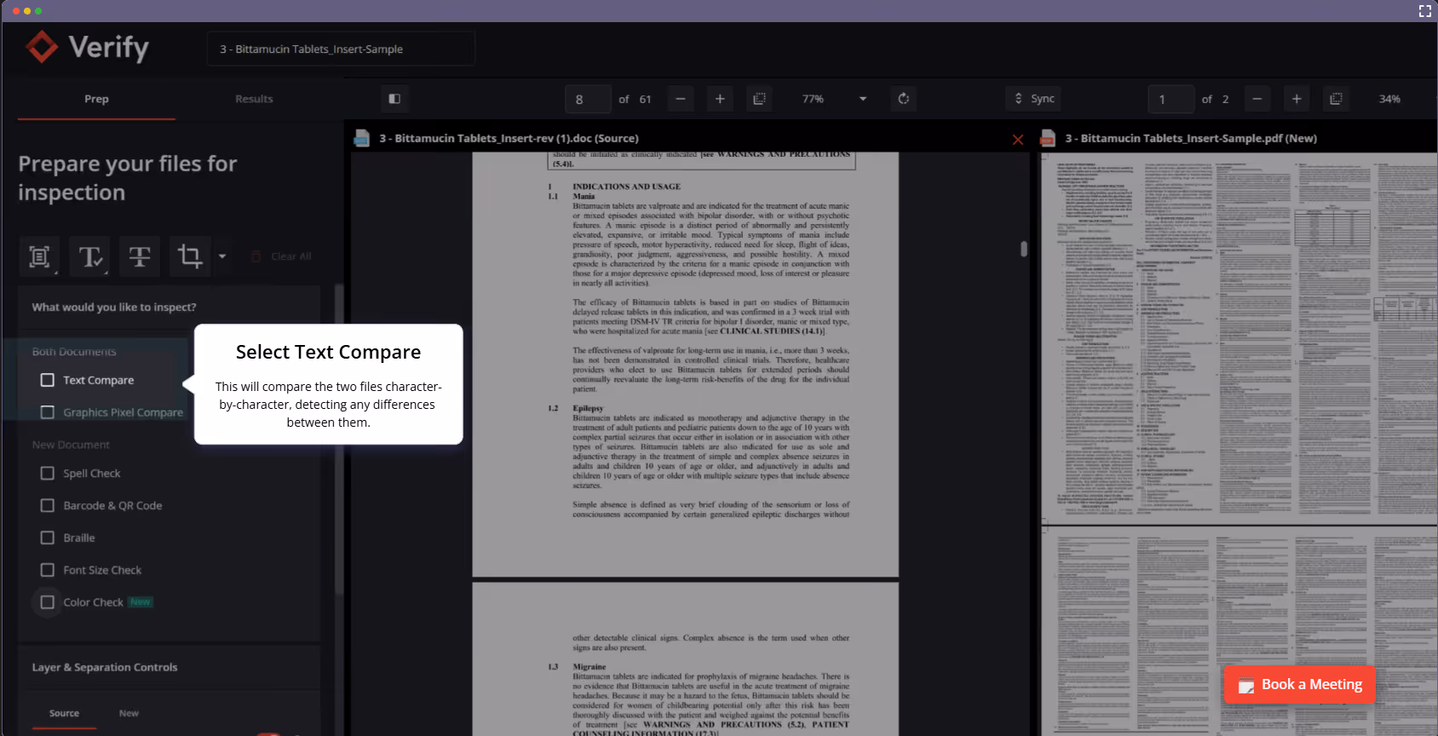Viewport: 1438px width, 736px height.
Task: Select the strikethrough text exclusion tool
Action: [140, 256]
